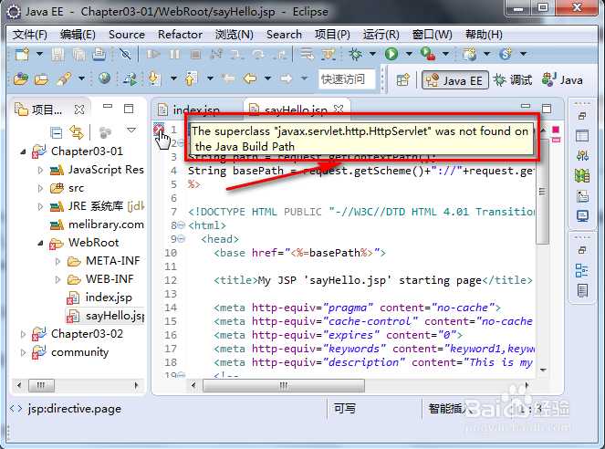Image resolution: width=605 pixels, height=449 pixels.
Task: Click the 快速访问 quick access field
Action: tap(347, 79)
